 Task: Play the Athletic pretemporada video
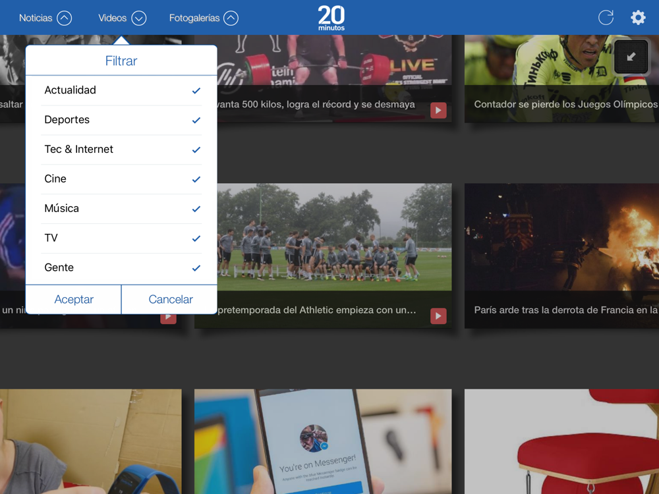point(438,316)
